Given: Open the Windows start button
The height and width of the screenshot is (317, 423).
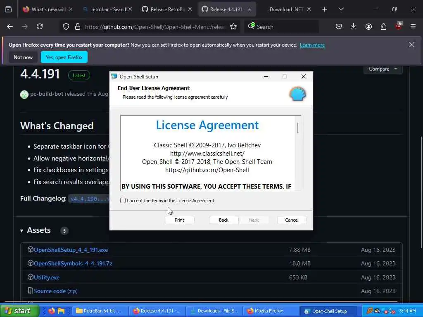Looking at the screenshot, I should click(x=19, y=311).
